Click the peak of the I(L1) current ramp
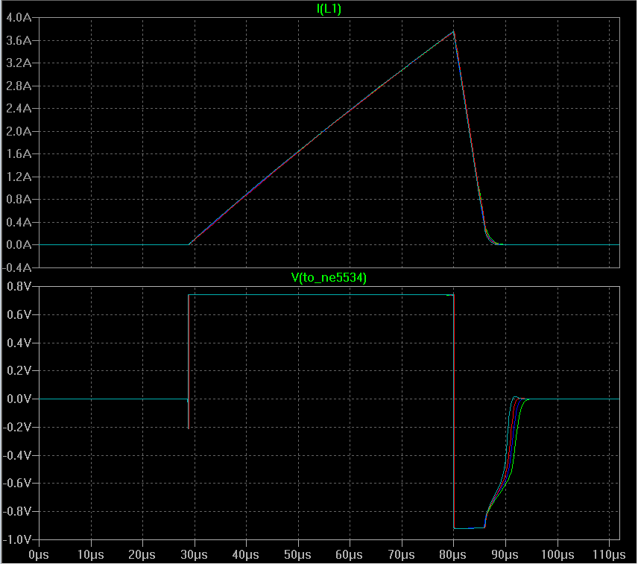The width and height of the screenshot is (638, 564). [454, 32]
